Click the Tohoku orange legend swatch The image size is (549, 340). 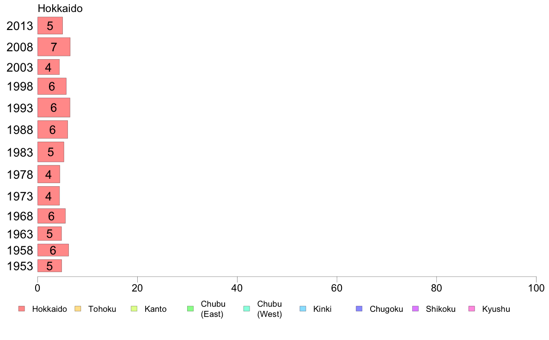(78, 309)
